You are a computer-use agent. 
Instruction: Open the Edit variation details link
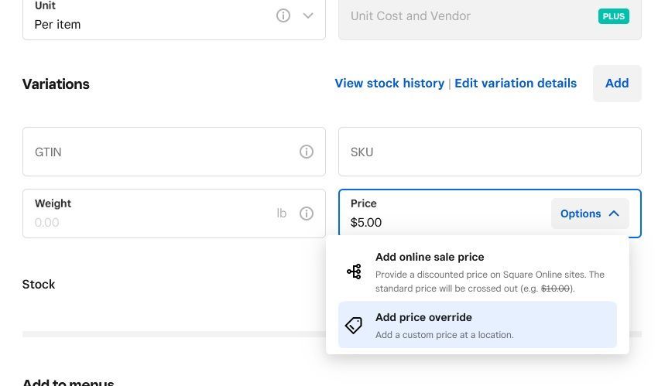[x=516, y=83]
